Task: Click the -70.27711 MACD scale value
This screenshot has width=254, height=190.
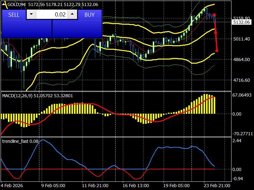Action: click(x=243, y=134)
